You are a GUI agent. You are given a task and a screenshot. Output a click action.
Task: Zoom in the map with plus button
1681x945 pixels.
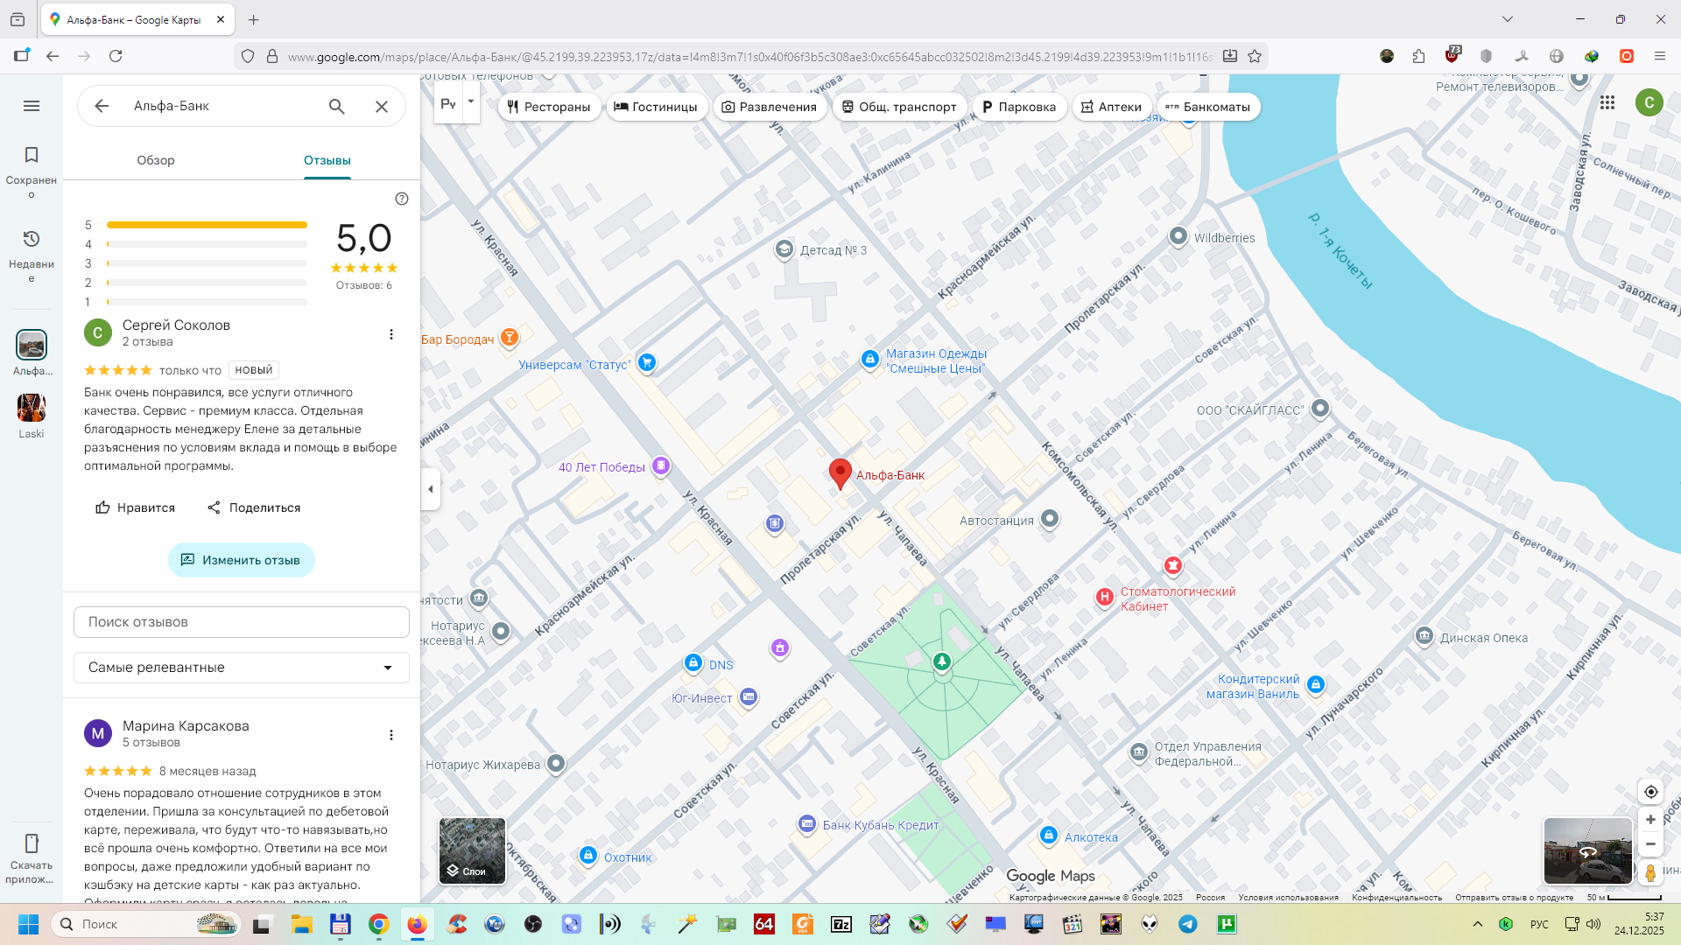coord(1650,820)
